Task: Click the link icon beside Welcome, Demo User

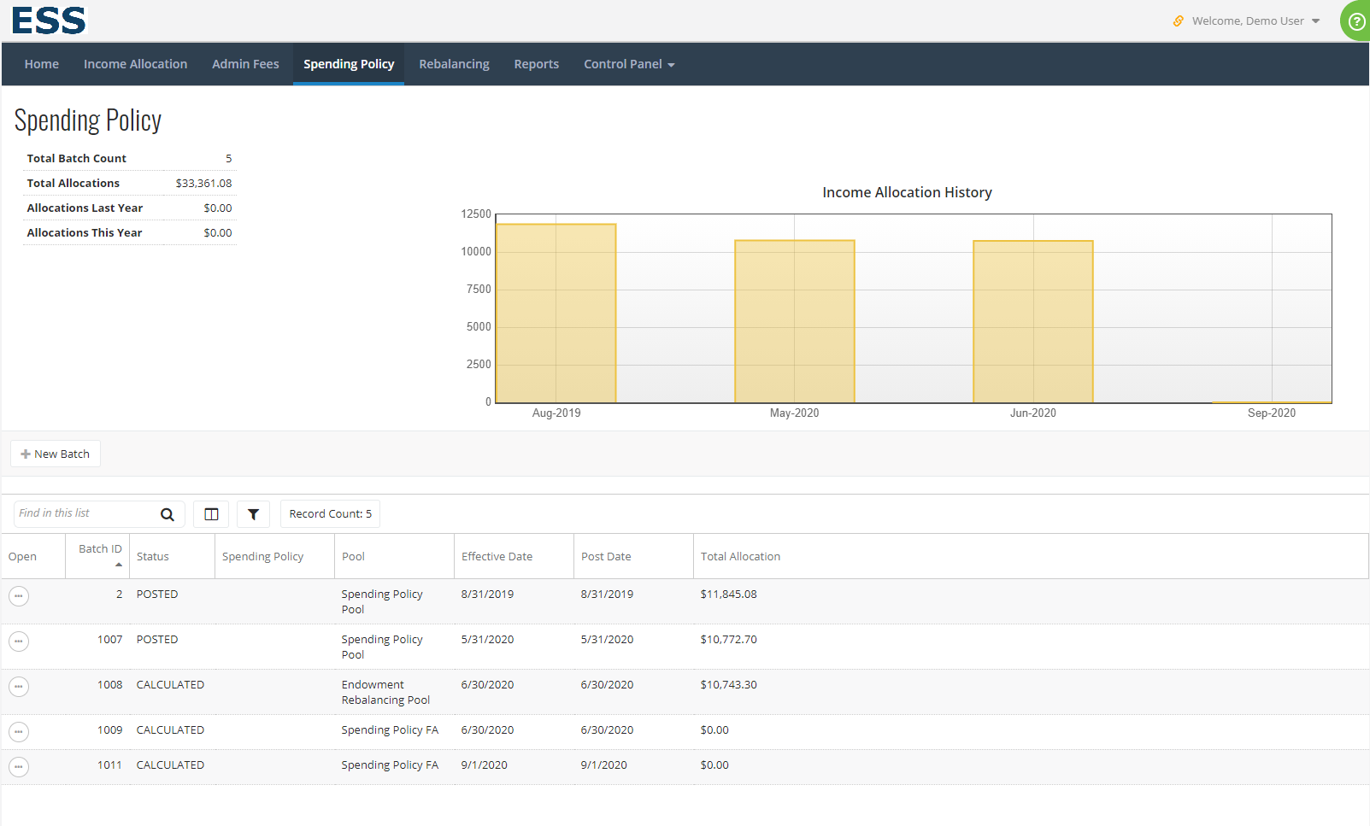Action: pyautogui.click(x=1178, y=21)
